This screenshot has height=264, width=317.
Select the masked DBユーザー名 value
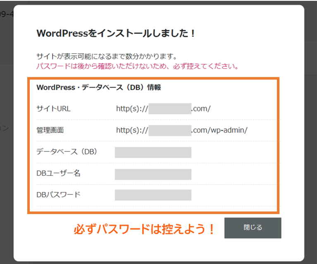click(x=153, y=174)
